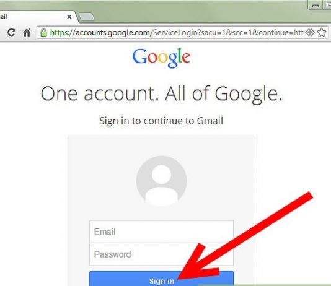Reload the page with the refresh icon
Viewport: 331px width, 286px height.
point(11,32)
